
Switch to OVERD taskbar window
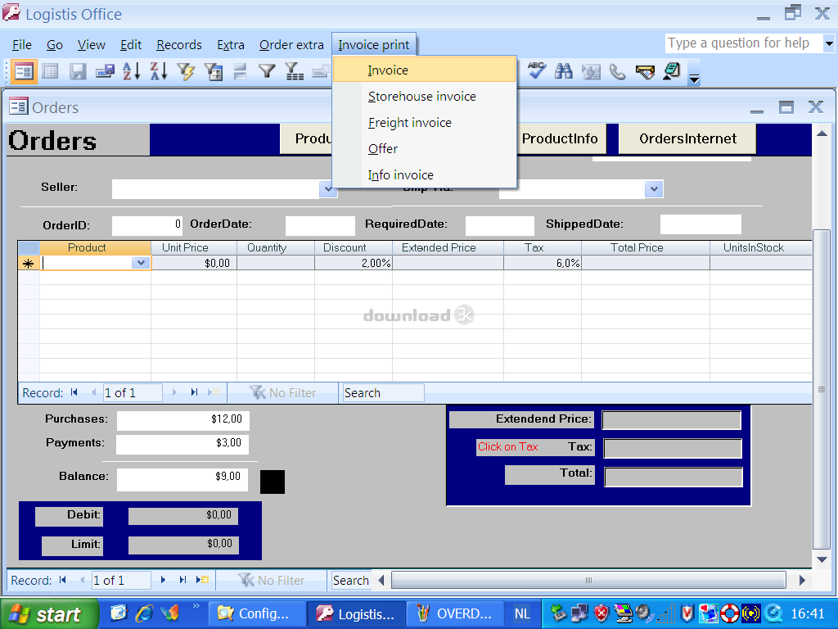coord(455,613)
